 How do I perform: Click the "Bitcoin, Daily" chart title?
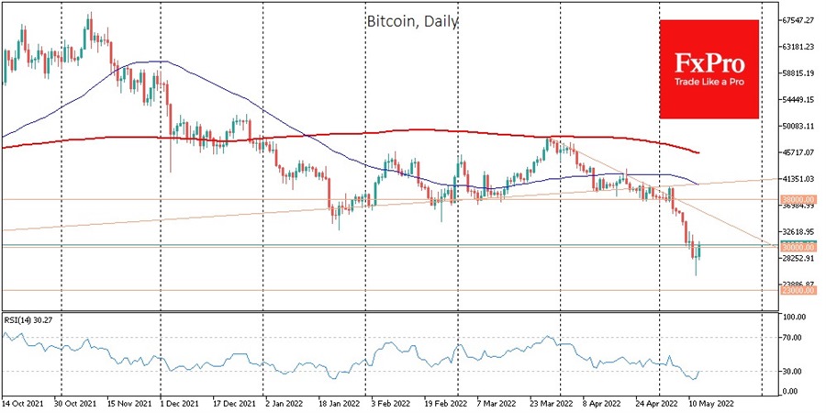click(x=415, y=20)
